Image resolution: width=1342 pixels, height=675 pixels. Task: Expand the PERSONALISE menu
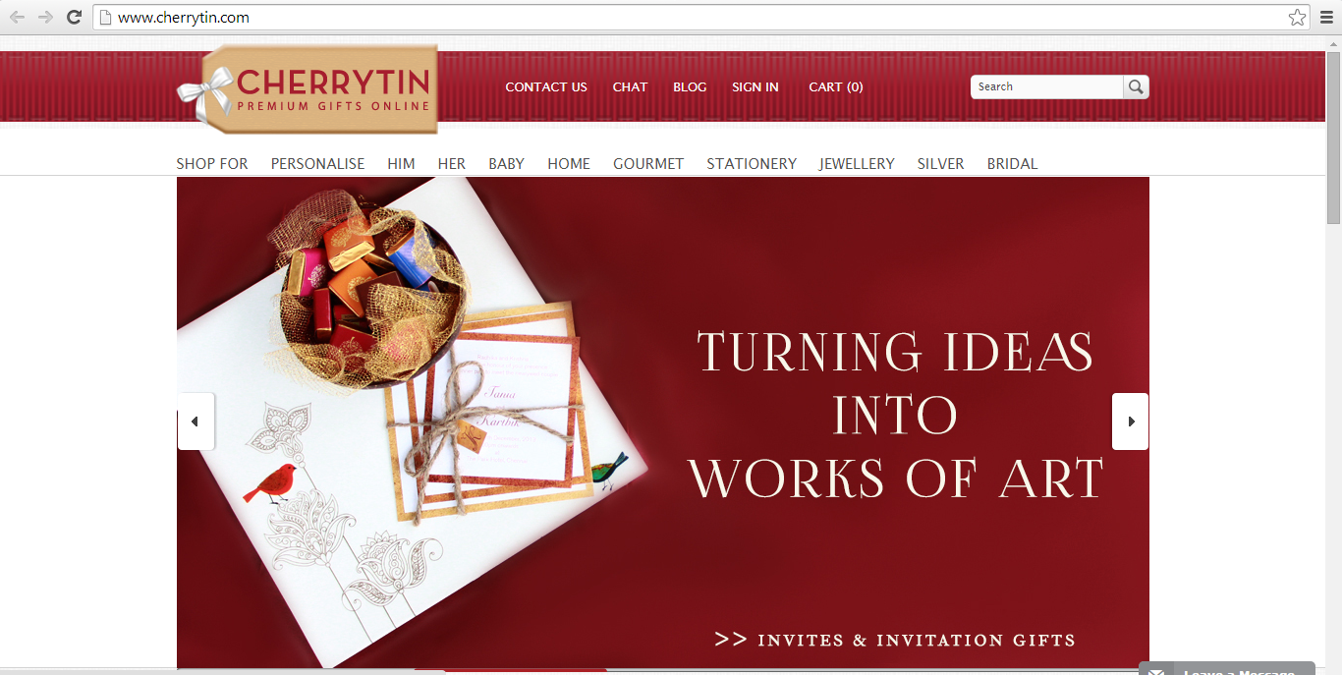(x=317, y=164)
